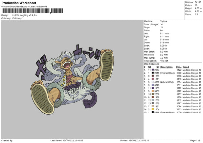Image resolution: width=203 pixels, height=143 pixels.
Task: Click the Width value "4.81 in"
Action: pyautogui.click(x=198, y=11)
